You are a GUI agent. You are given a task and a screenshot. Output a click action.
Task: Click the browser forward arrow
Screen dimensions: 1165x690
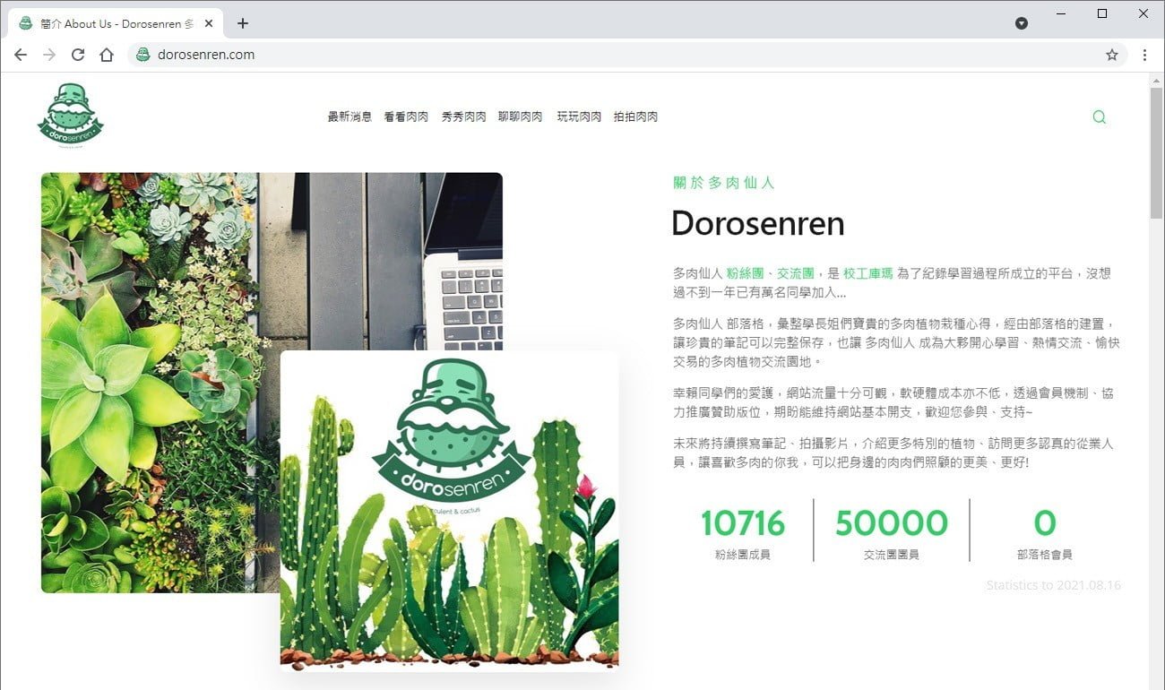pyautogui.click(x=49, y=55)
